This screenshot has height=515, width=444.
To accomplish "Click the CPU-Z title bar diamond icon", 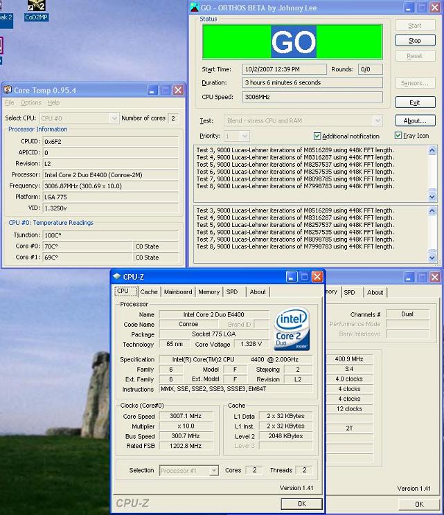I will point(116,277).
